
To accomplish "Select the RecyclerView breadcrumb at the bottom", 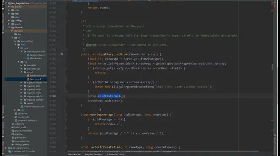I will [74, 154].
